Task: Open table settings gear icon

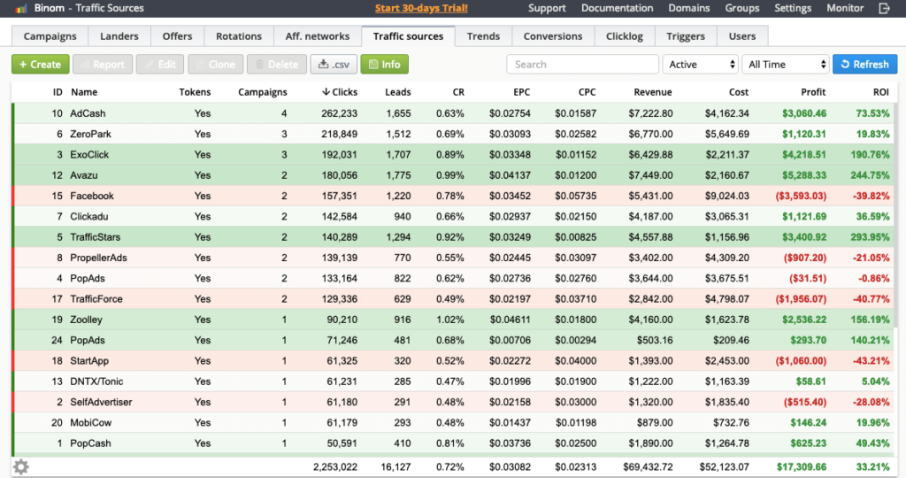Action: click(x=21, y=466)
